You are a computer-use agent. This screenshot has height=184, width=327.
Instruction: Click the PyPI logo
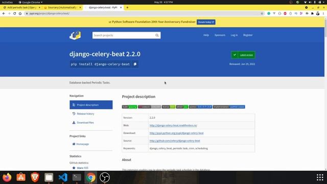[x=75, y=35]
